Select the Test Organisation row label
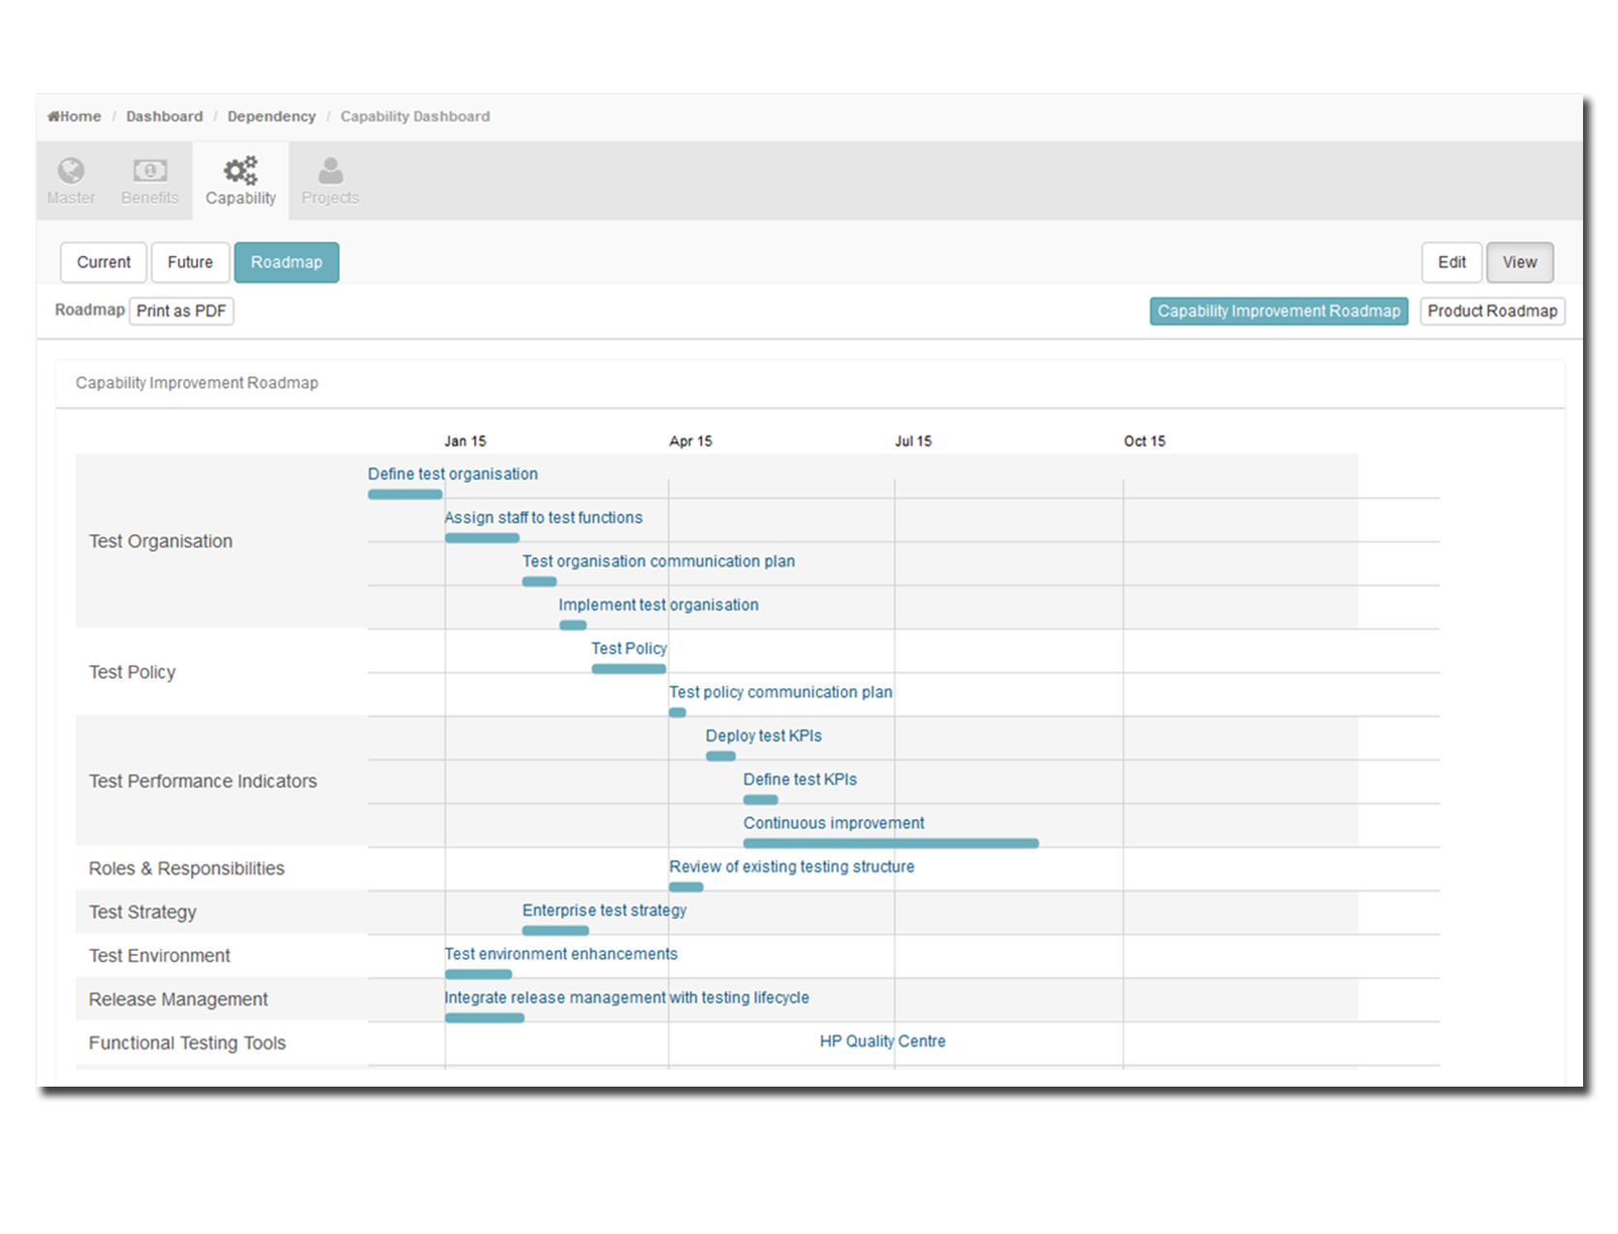Screen dimensions: 1618x1234 (x=161, y=541)
